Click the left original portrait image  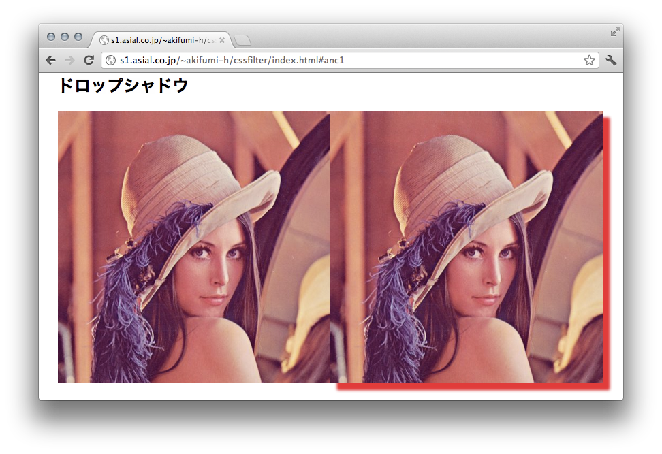(193, 247)
